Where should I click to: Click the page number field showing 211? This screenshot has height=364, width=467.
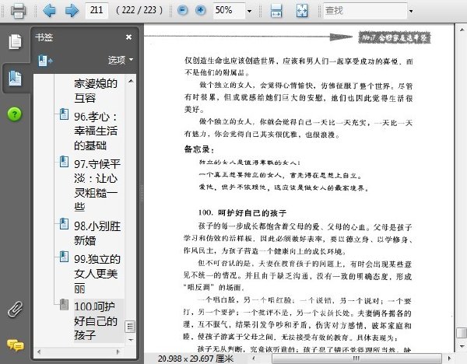(x=97, y=10)
